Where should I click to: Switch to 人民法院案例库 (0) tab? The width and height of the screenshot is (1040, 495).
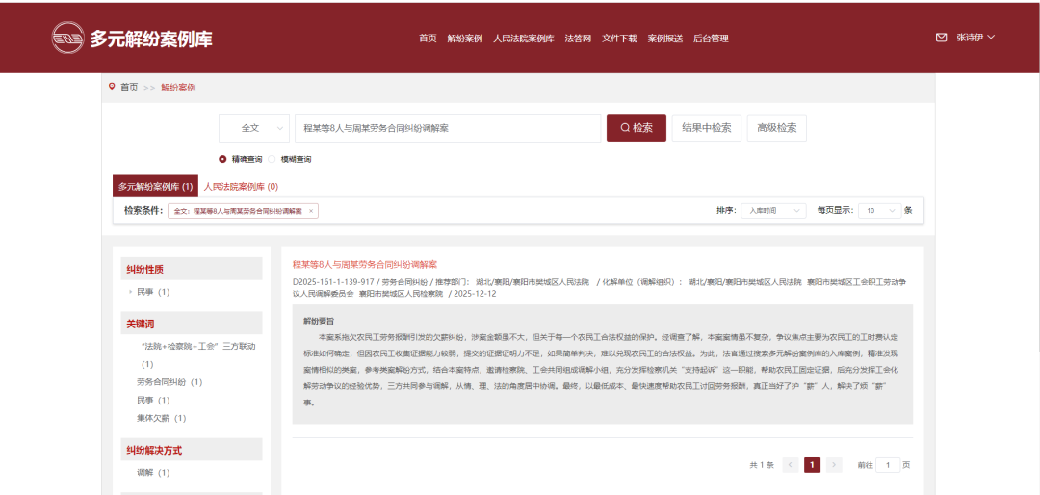[241, 186]
